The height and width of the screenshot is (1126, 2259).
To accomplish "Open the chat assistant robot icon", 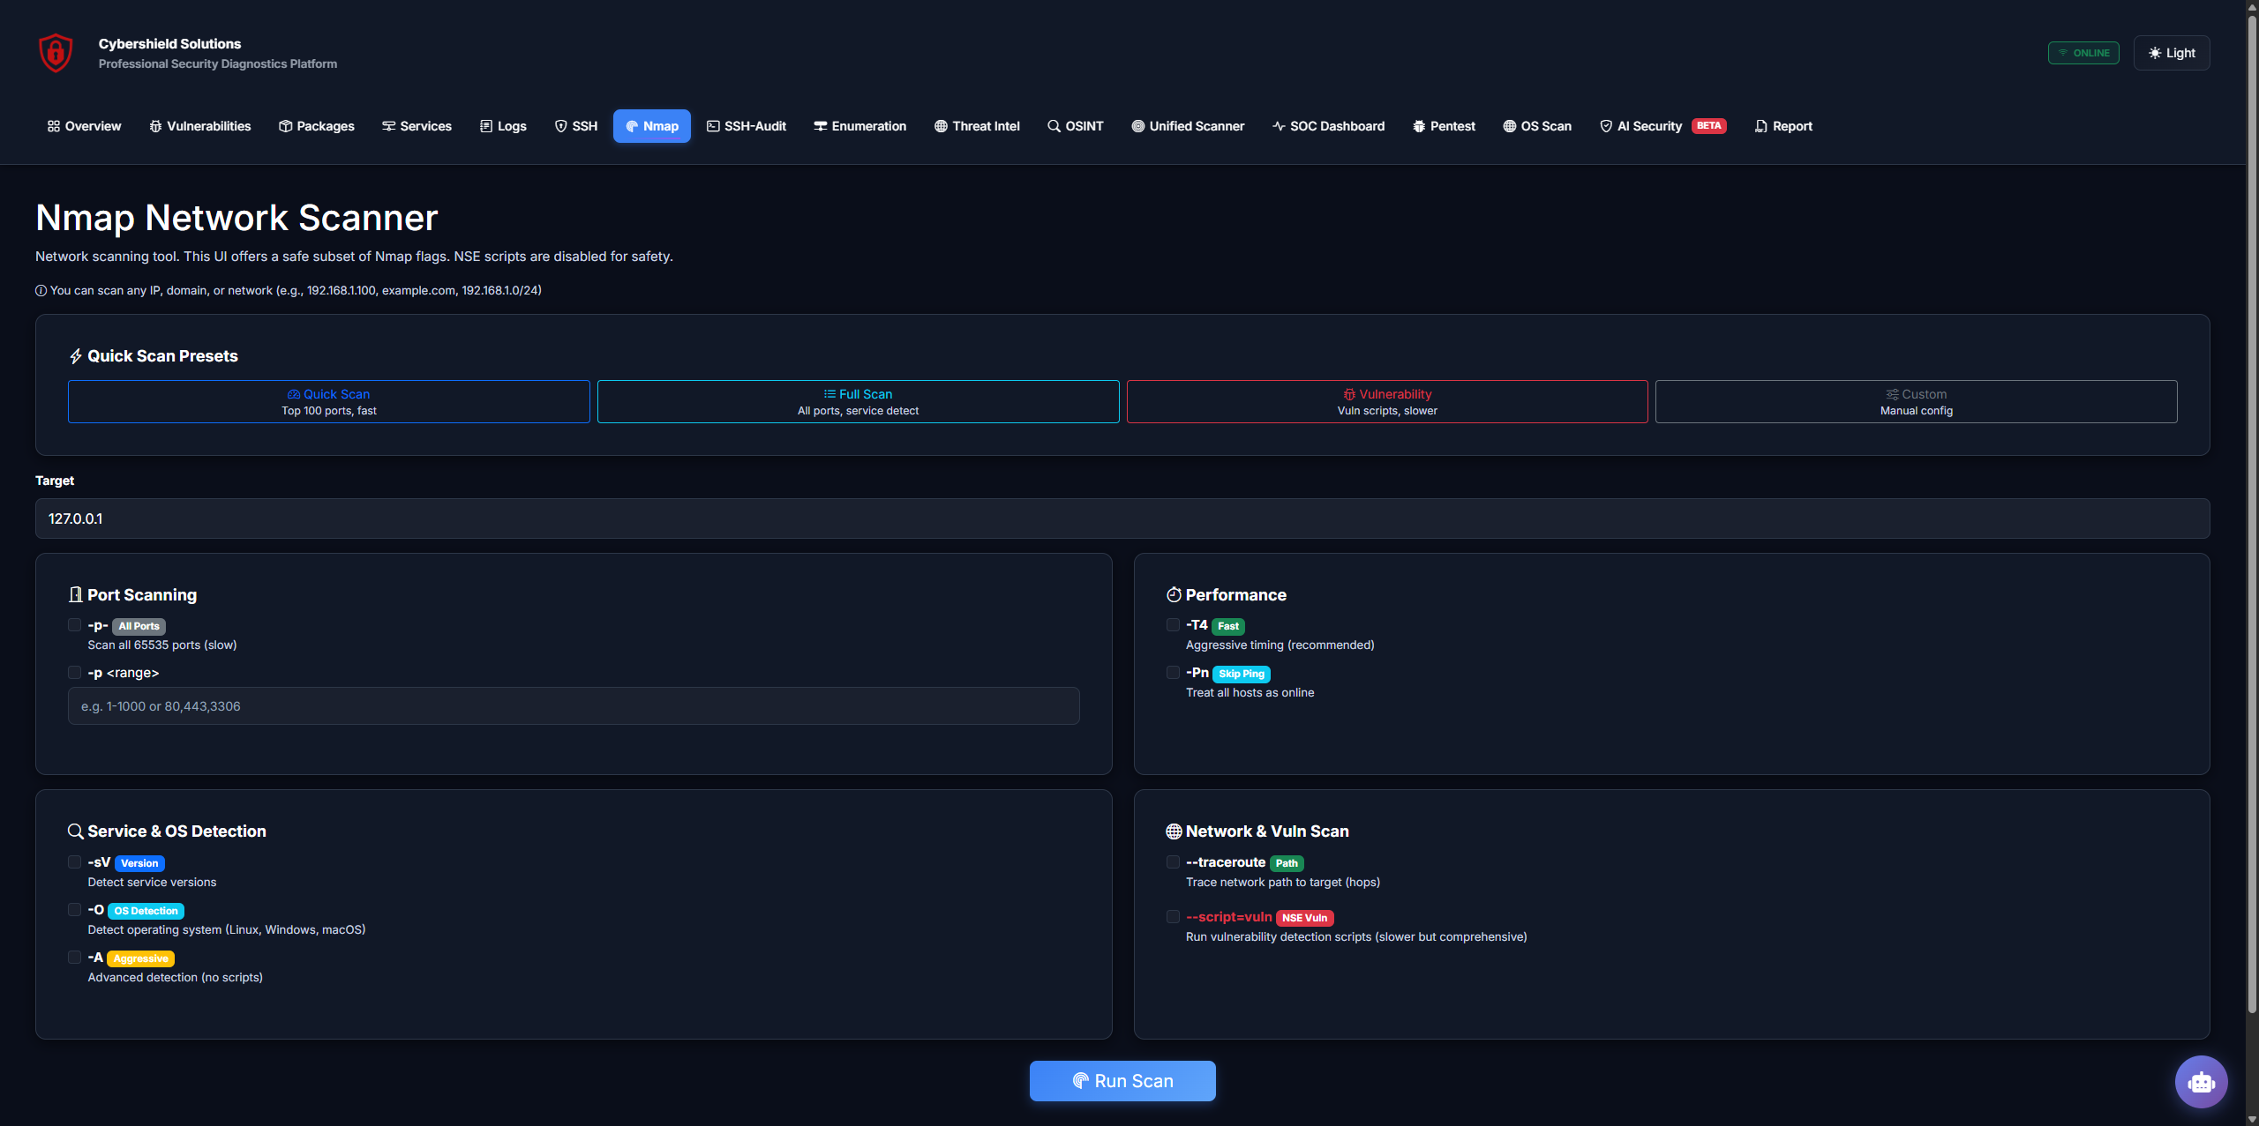I will tap(2200, 1081).
